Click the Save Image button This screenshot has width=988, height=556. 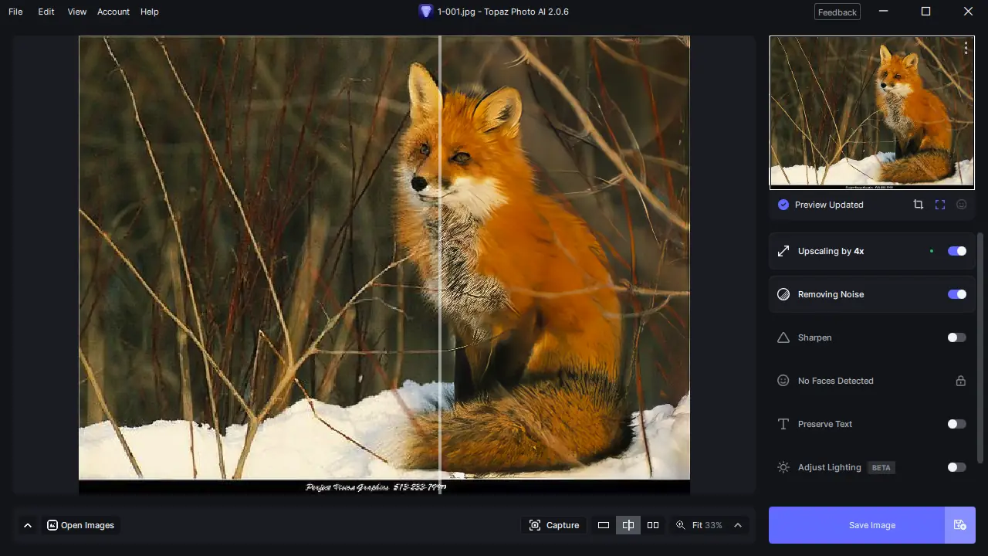pyautogui.click(x=871, y=525)
